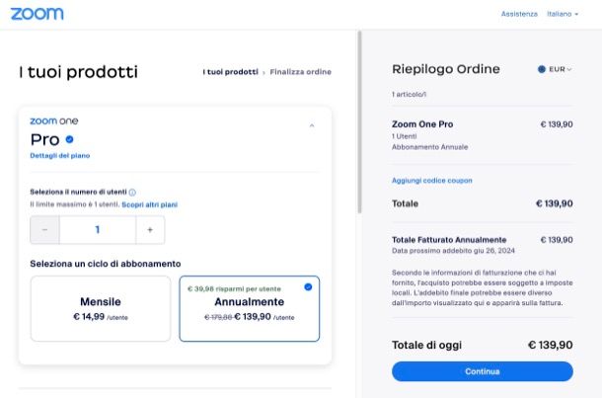Click the blue currency circle icon near EUR
The width and height of the screenshot is (602, 398).
pos(542,69)
